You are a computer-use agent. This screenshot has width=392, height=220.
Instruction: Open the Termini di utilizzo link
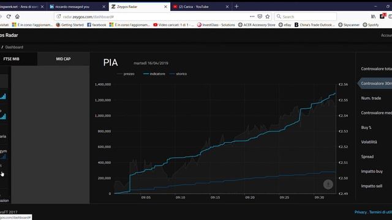(x=380, y=212)
